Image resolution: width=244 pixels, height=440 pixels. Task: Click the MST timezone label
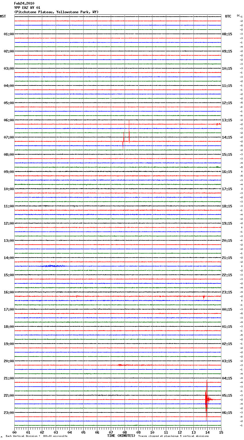coord(3,16)
